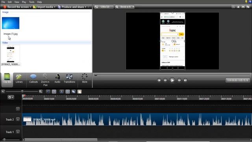Click the Pan hand icon above preview
This screenshot has width=252, height=142.
[238, 7]
